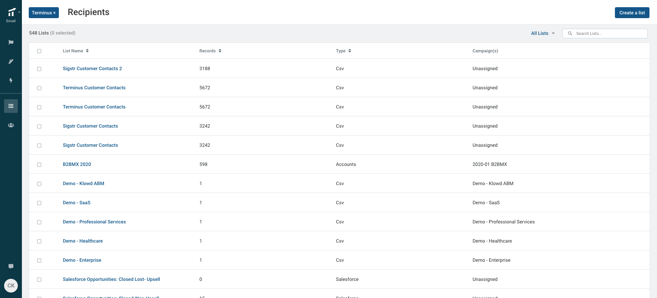Open the pencil design icon in sidebar

coord(11,62)
